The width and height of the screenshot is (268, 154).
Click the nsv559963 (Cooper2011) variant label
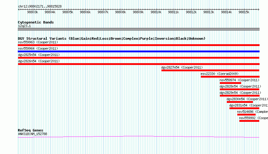pyautogui.click(x=38, y=42)
